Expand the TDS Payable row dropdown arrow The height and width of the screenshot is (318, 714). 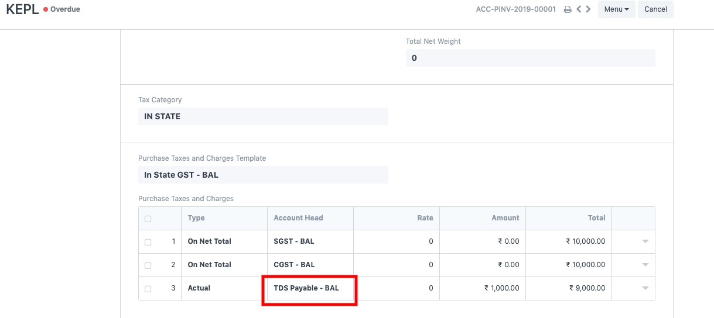click(645, 288)
